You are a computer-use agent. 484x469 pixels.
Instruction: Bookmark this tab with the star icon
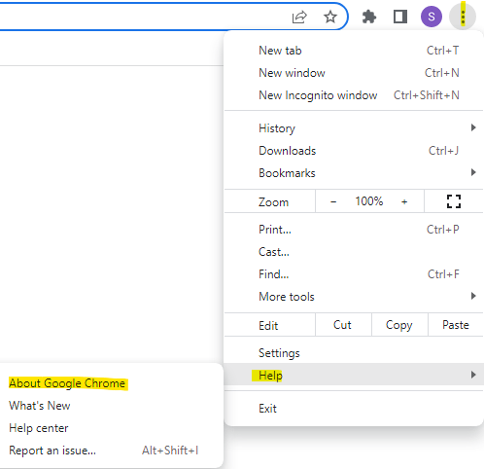(x=330, y=17)
